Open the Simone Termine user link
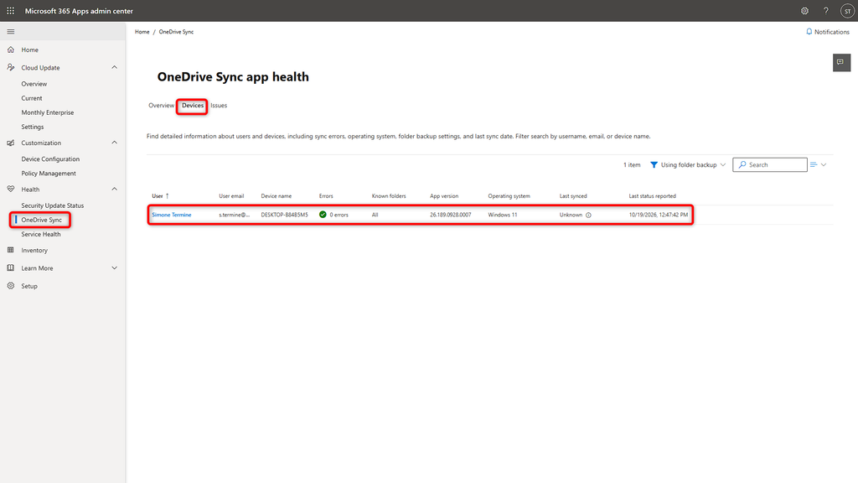Image resolution: width=858 pixels, height=483 pixels. [172, 215]
